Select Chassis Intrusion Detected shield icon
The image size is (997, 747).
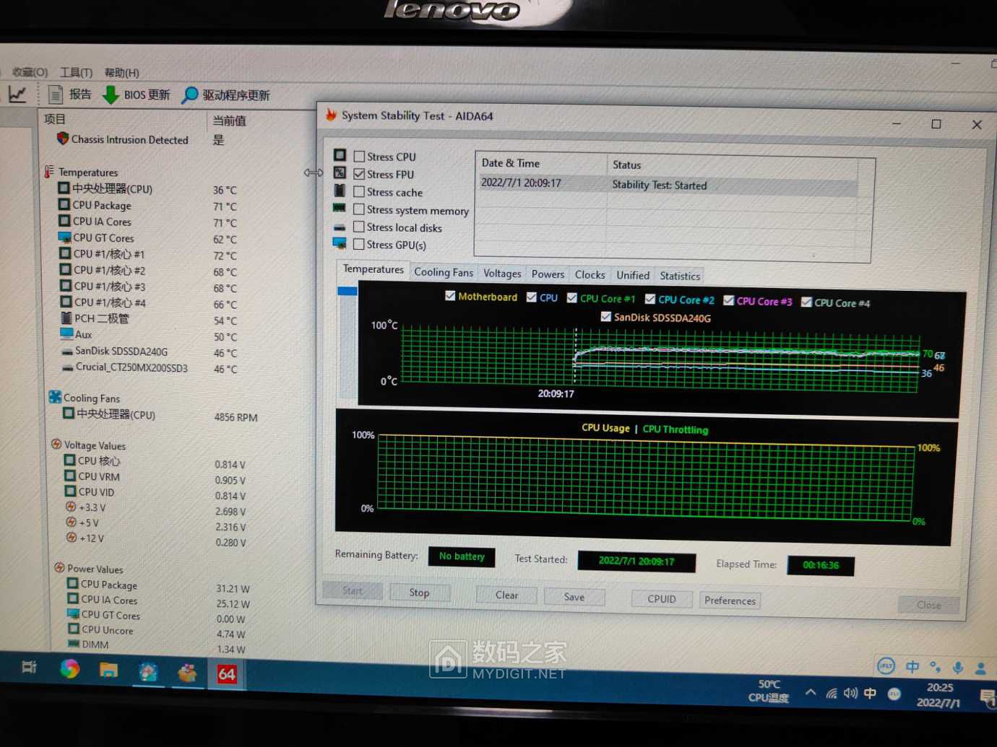(x=63, y=139)
